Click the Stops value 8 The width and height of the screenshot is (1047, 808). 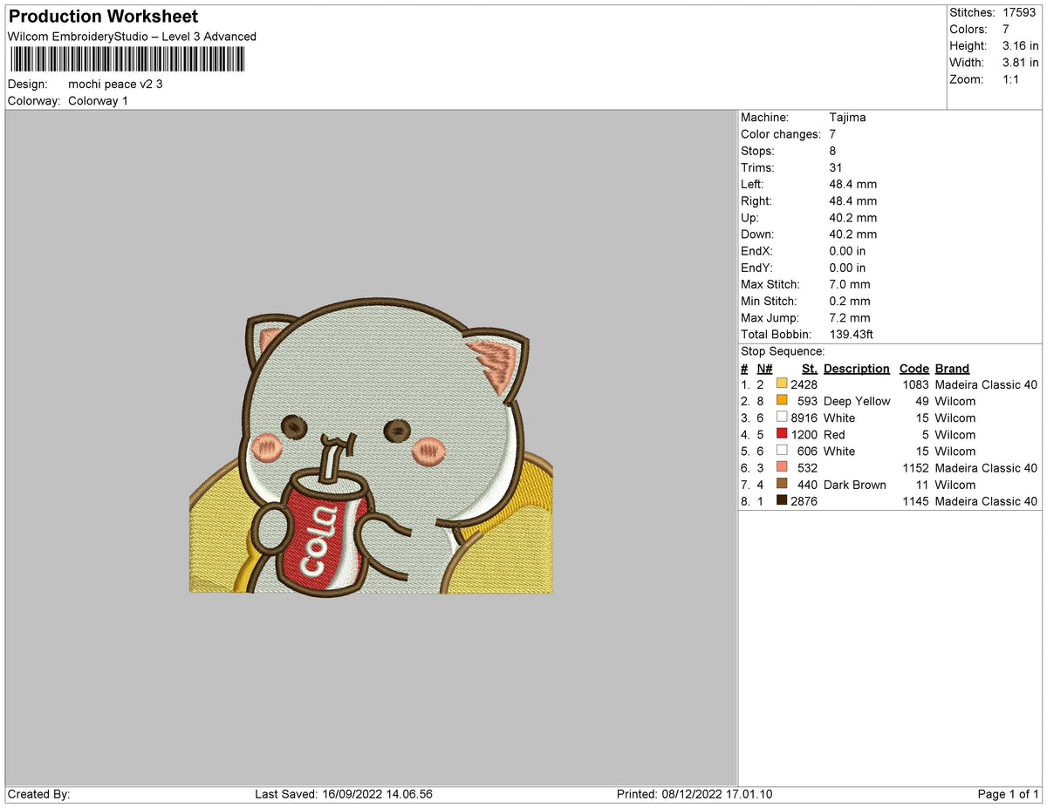[832, 151]
